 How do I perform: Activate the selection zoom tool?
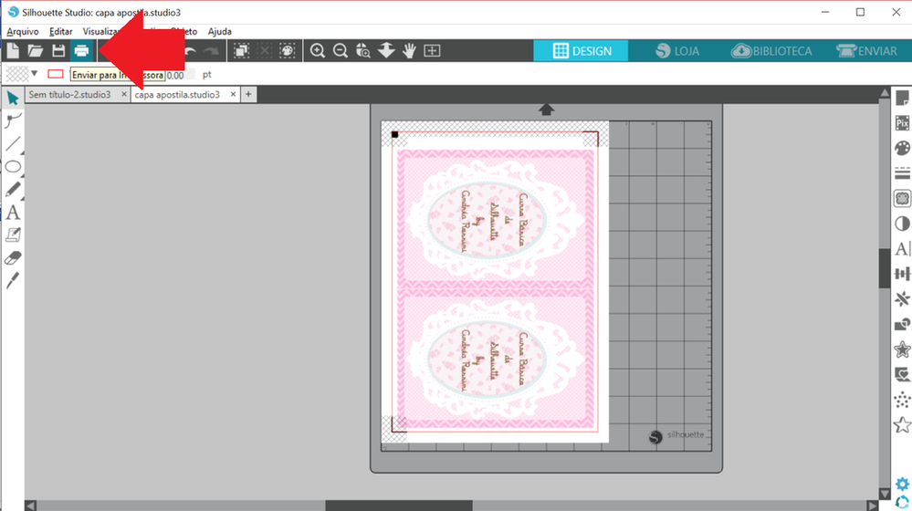pyautogui.click(x=363, y=51)
